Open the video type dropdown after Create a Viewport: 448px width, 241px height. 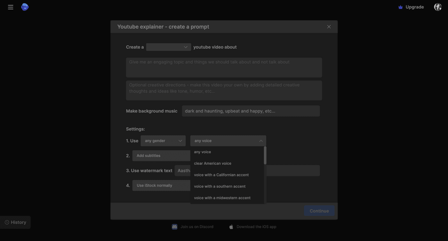pos(168,47)
